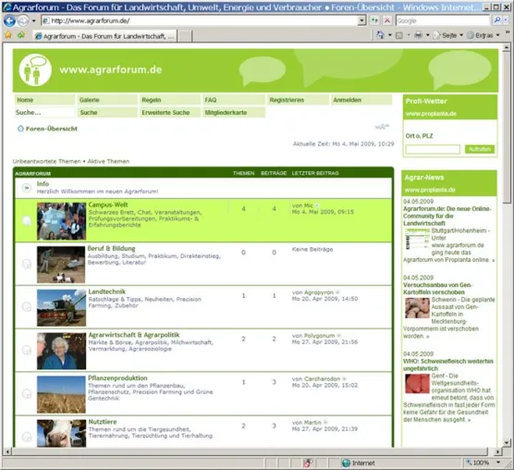This screenshot has width=514, height=470.
Task: Click the Beruf & Bildung thumbnail
Action: coord(61,265)
